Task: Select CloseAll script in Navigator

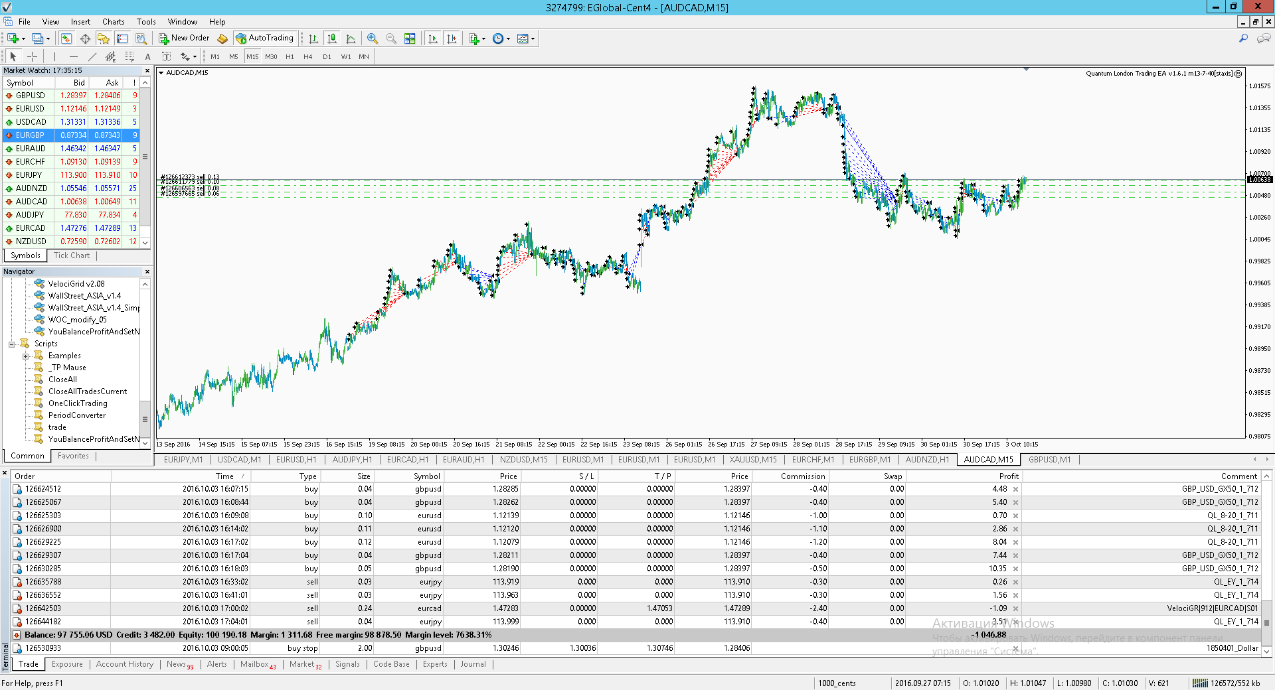Action: (x=62, y=379)
